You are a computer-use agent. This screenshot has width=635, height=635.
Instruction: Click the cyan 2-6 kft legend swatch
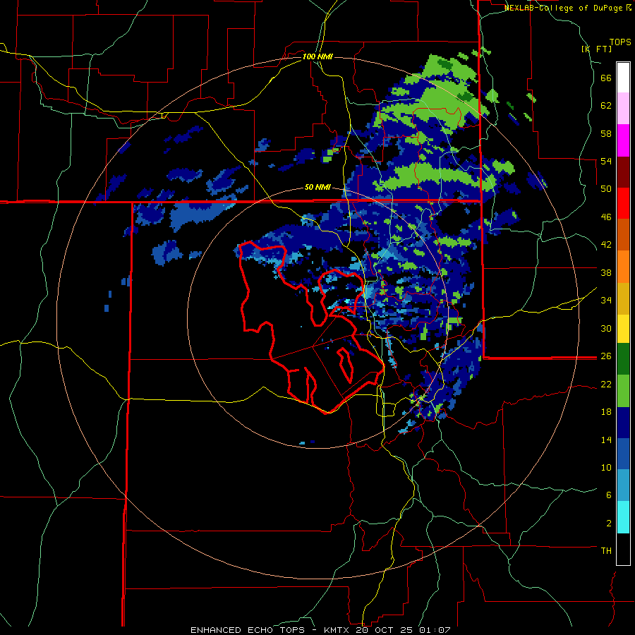pos(623,517)
